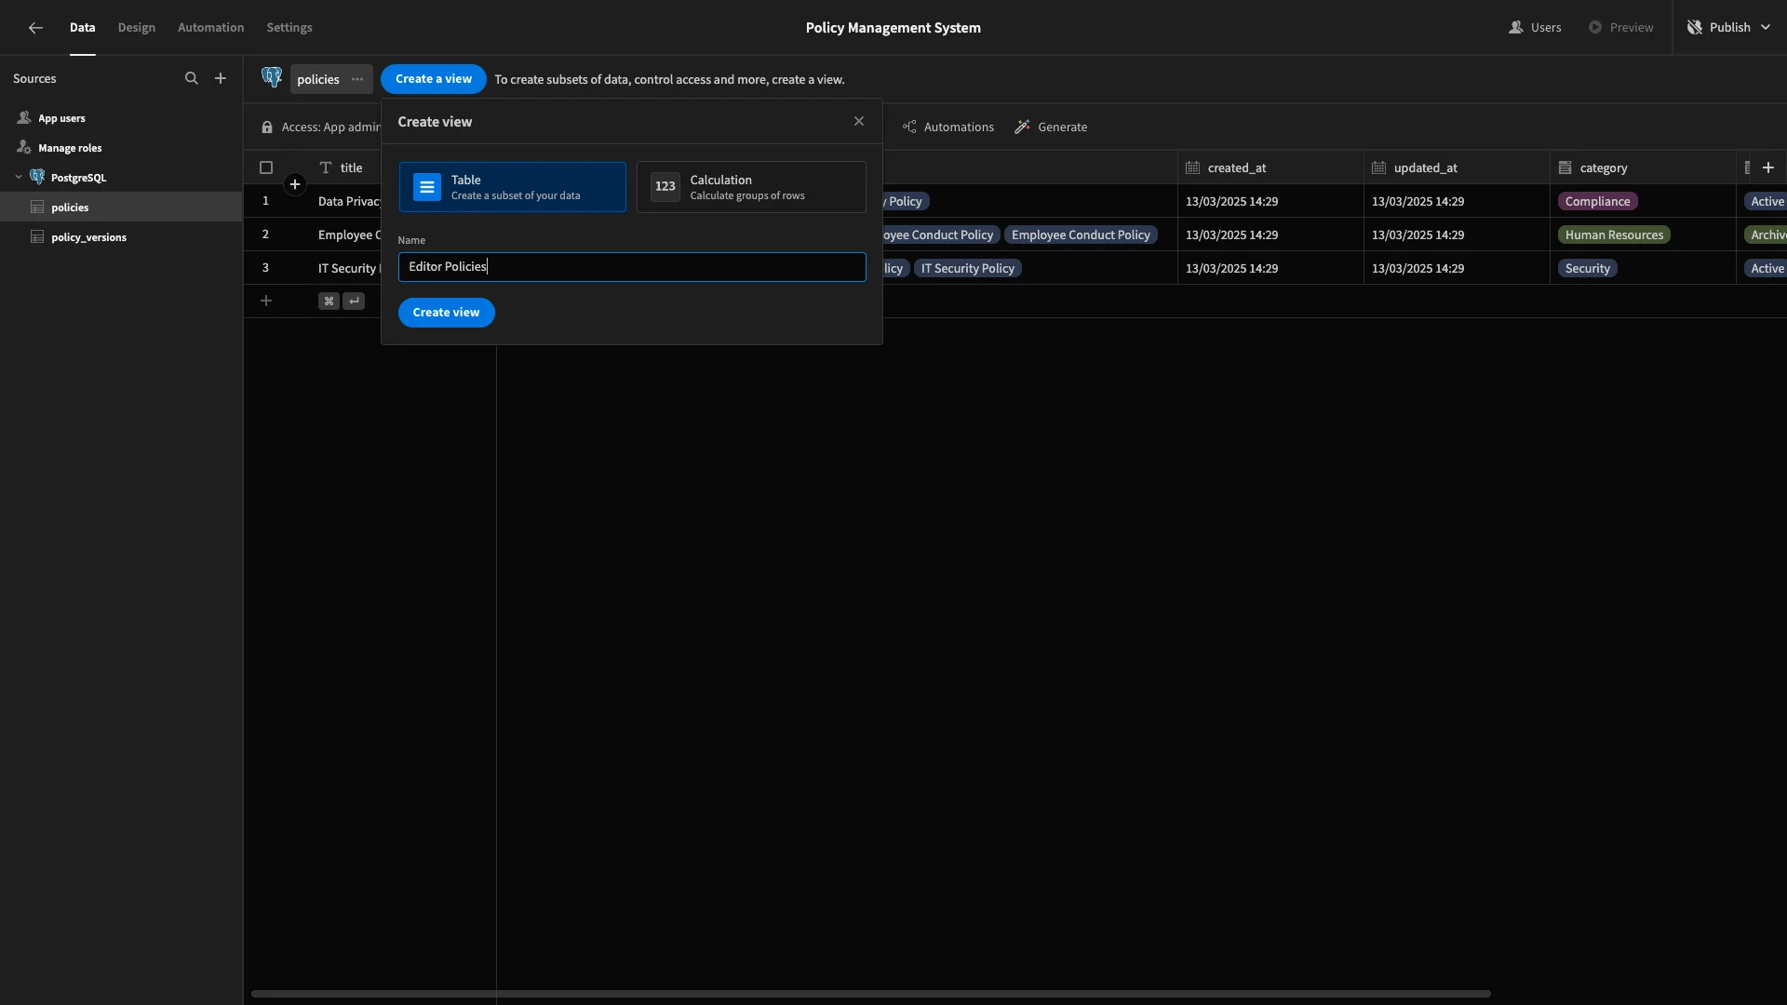
Task: Click the created_at column header
Action: pos(1270,168)
